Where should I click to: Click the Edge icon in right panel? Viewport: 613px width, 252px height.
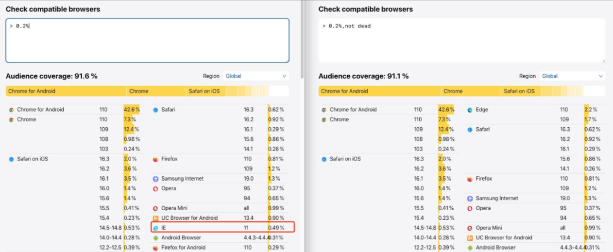coord(470,110)
